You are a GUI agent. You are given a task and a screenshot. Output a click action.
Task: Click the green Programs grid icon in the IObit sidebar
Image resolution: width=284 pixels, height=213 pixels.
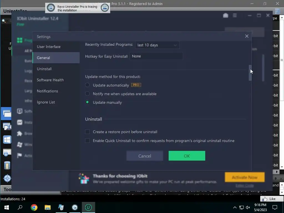[20, 40]
